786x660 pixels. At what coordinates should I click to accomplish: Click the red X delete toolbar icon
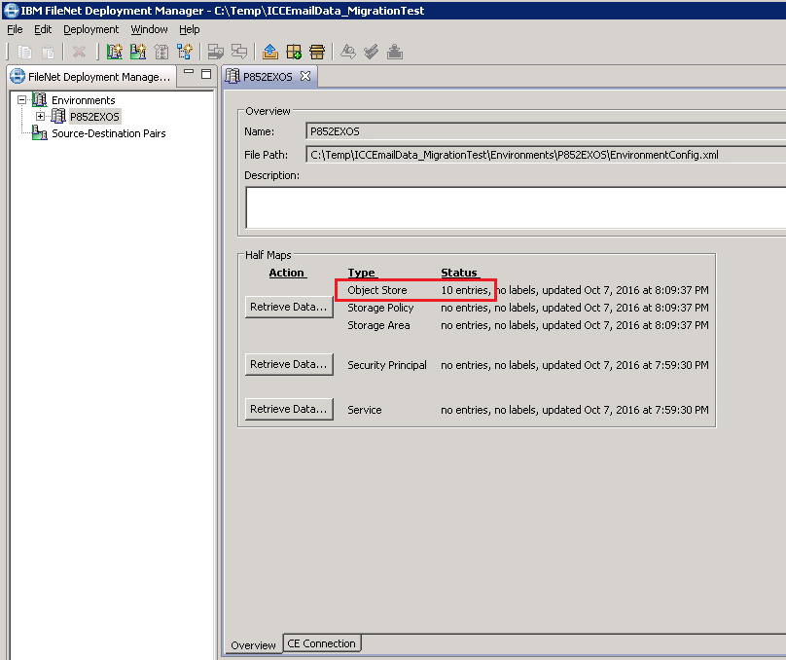pos(79,52)
